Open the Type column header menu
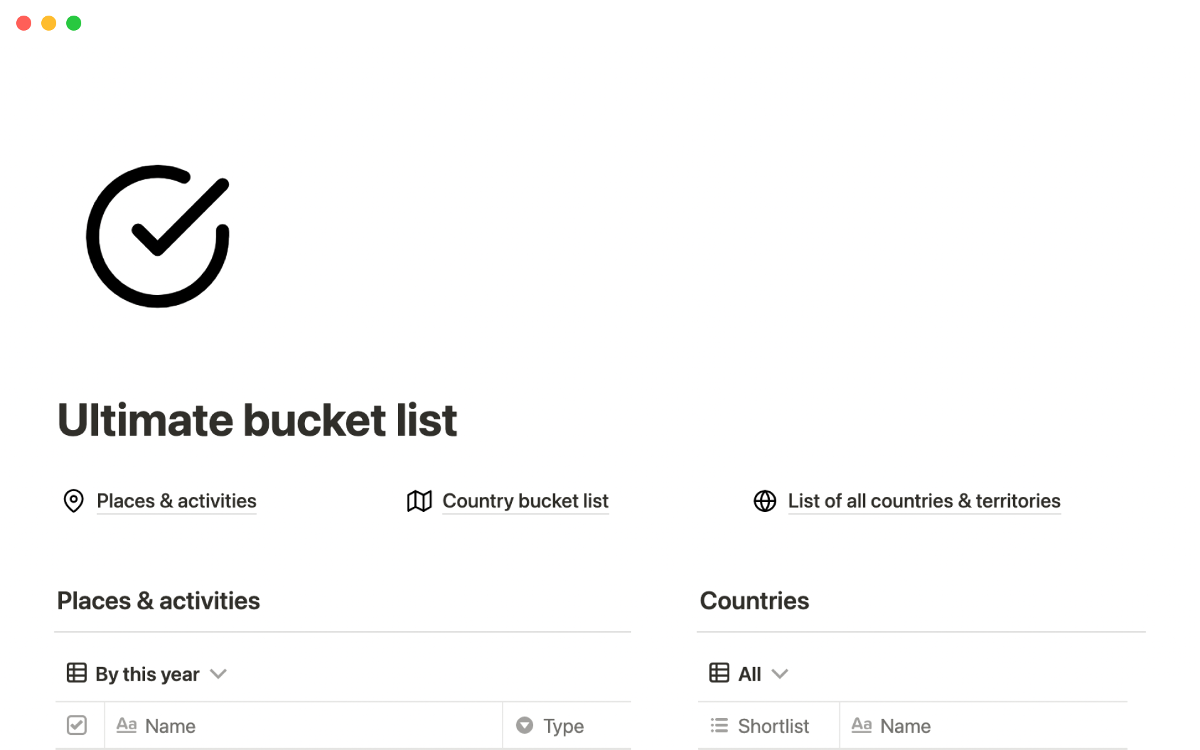The width and height of the screenshot is (1200, 750). click(564, 726)
